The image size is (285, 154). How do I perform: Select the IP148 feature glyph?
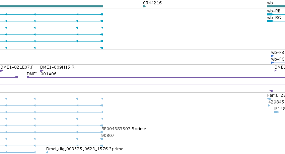(276, 112)
